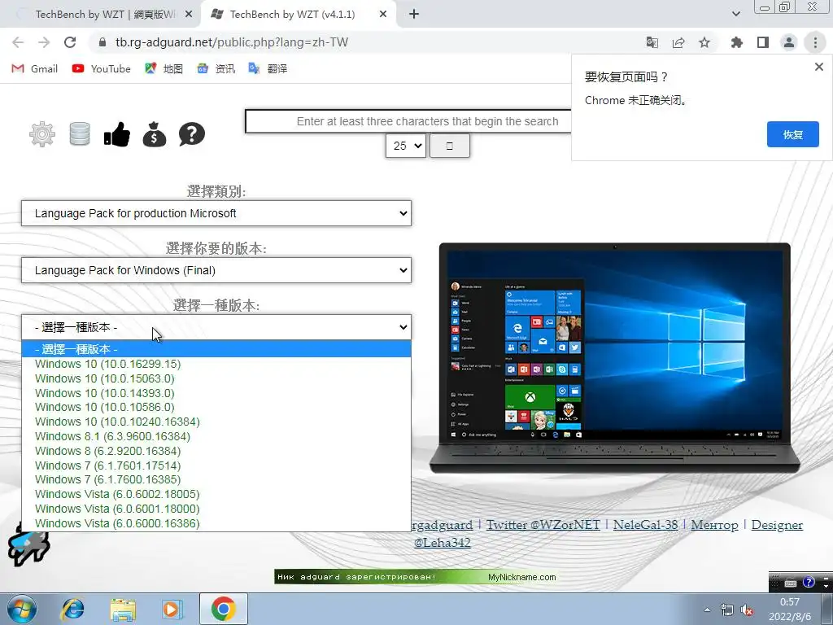
Task: Close the restore pages popup
Action: [x=819, y=67]
